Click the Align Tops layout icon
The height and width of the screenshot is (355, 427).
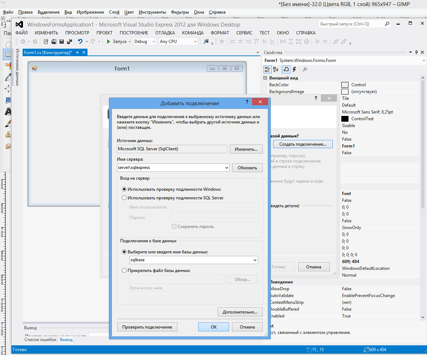(x=256, y=42)
